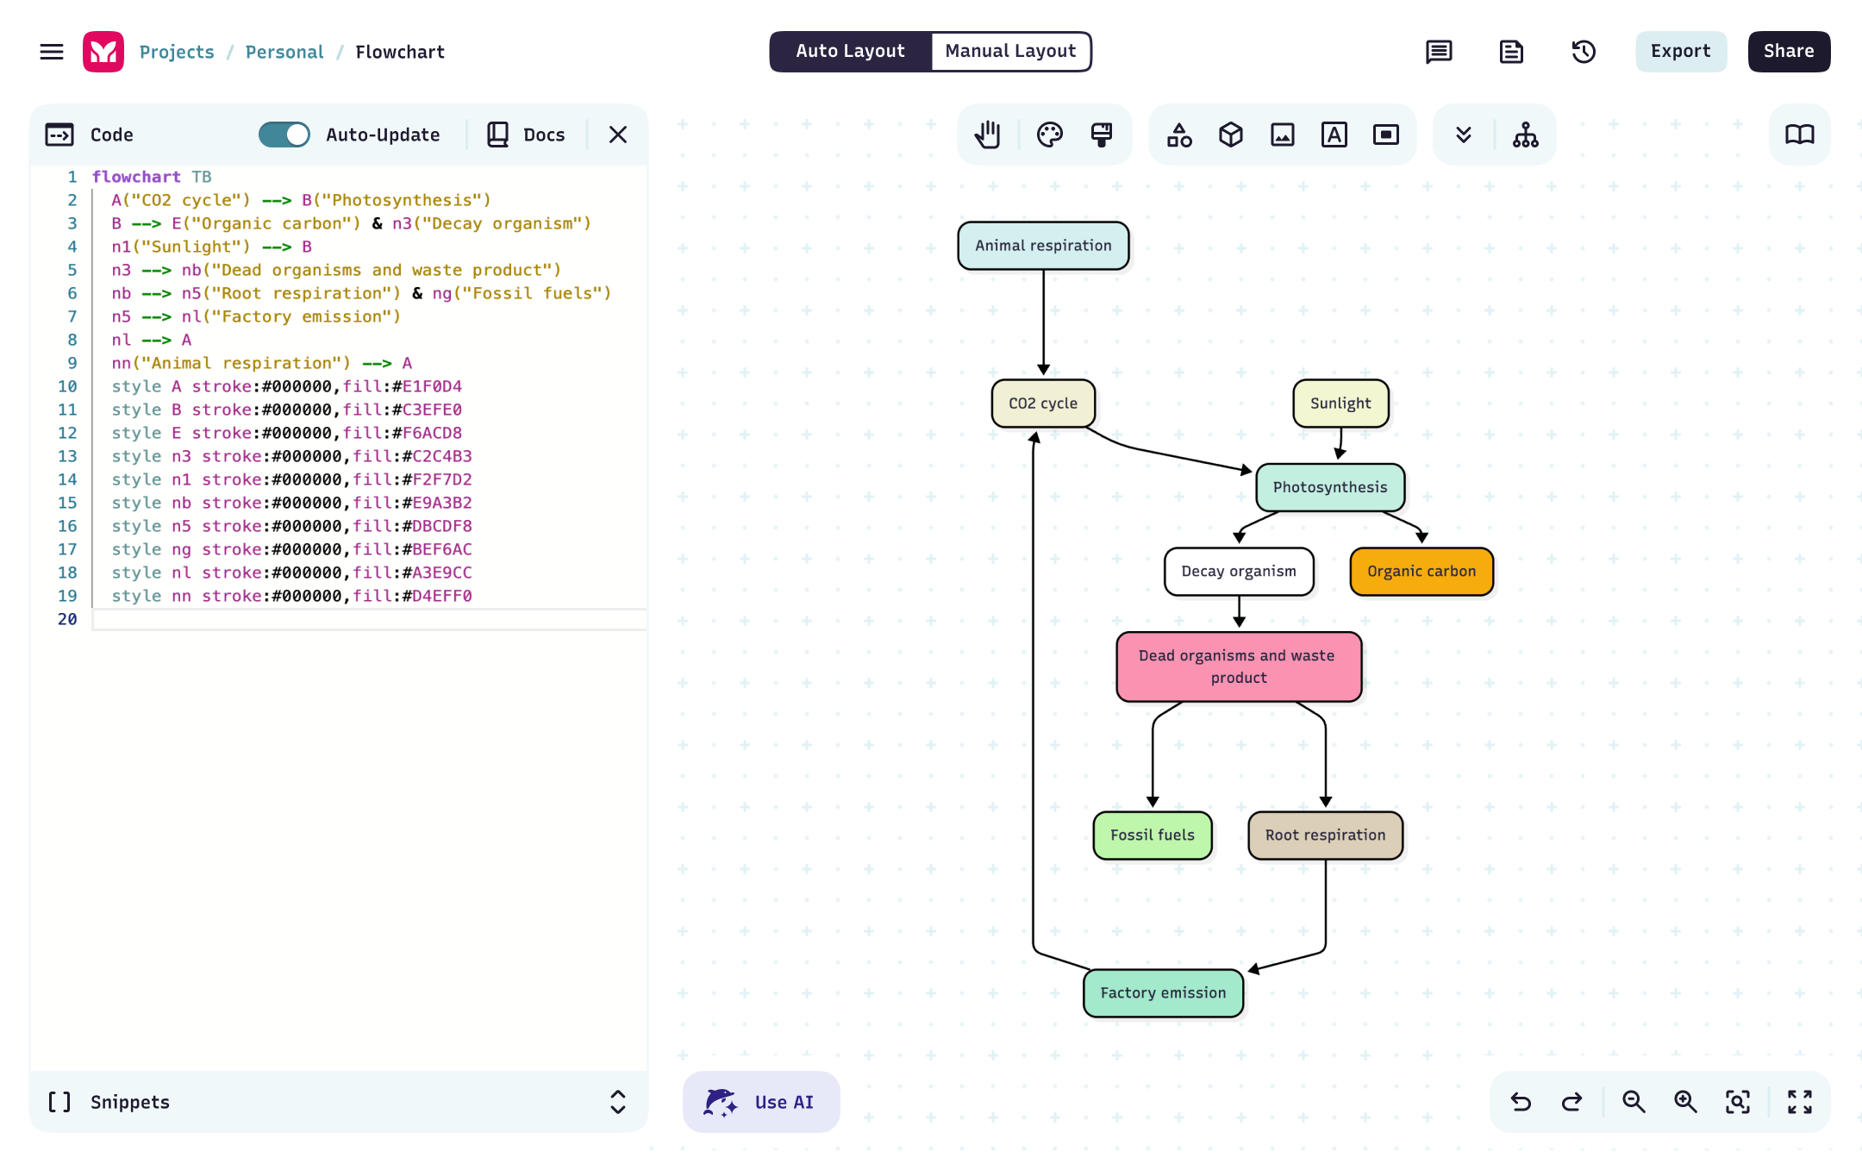Image resolution: width=1862 pixels, height=1164 pixels.
Task: Open the shapes insertion tool
Action: 1179,135
